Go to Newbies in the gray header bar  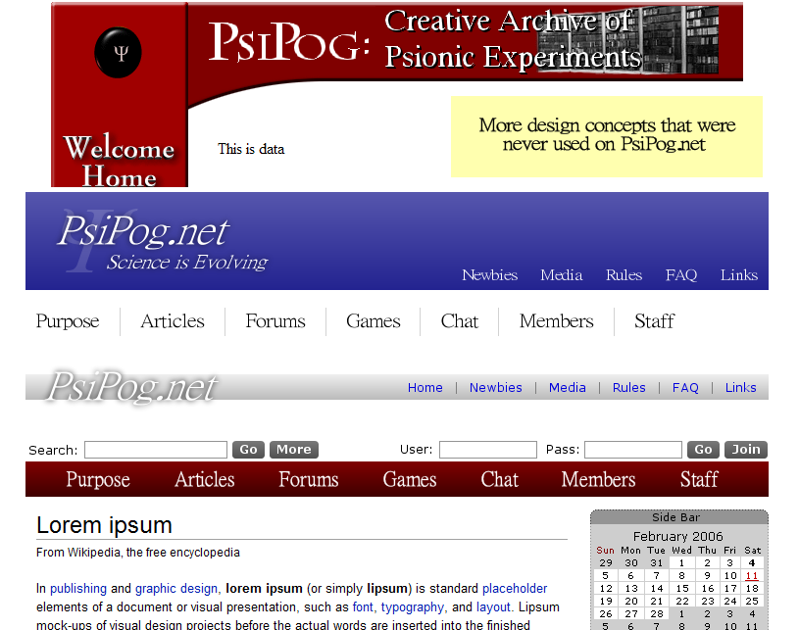tap(496, 388)
